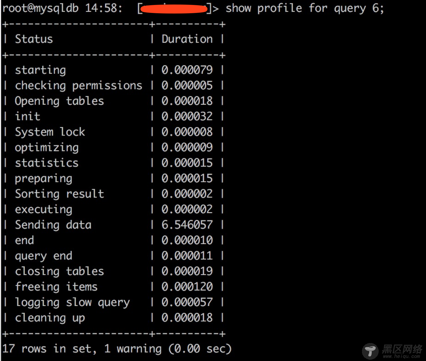Click the duration value 0.000057
The image size is (426, 361).
(x=187, y=302)
